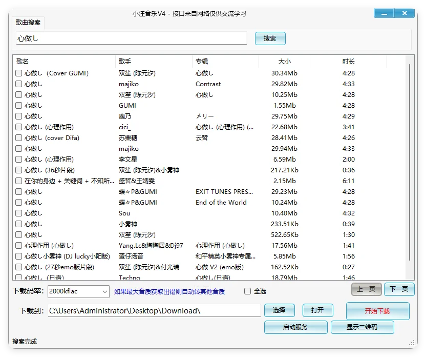Click the 大小 column header
The width and height of the screenshot is (426, 357).
pyautogui.click(x=285, y=61)
